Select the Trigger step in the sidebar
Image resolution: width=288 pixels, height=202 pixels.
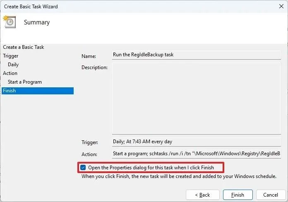[x=11, y=56]
